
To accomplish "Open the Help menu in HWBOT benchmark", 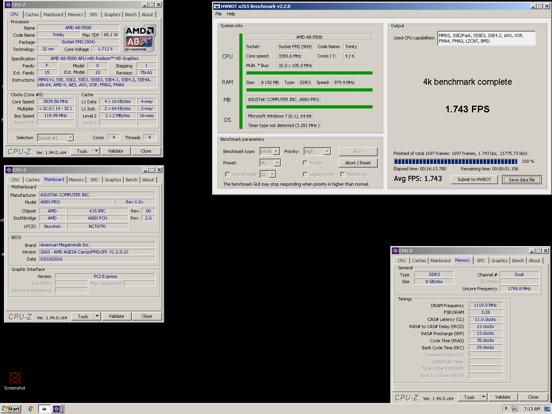I will [x=231, y=14].
